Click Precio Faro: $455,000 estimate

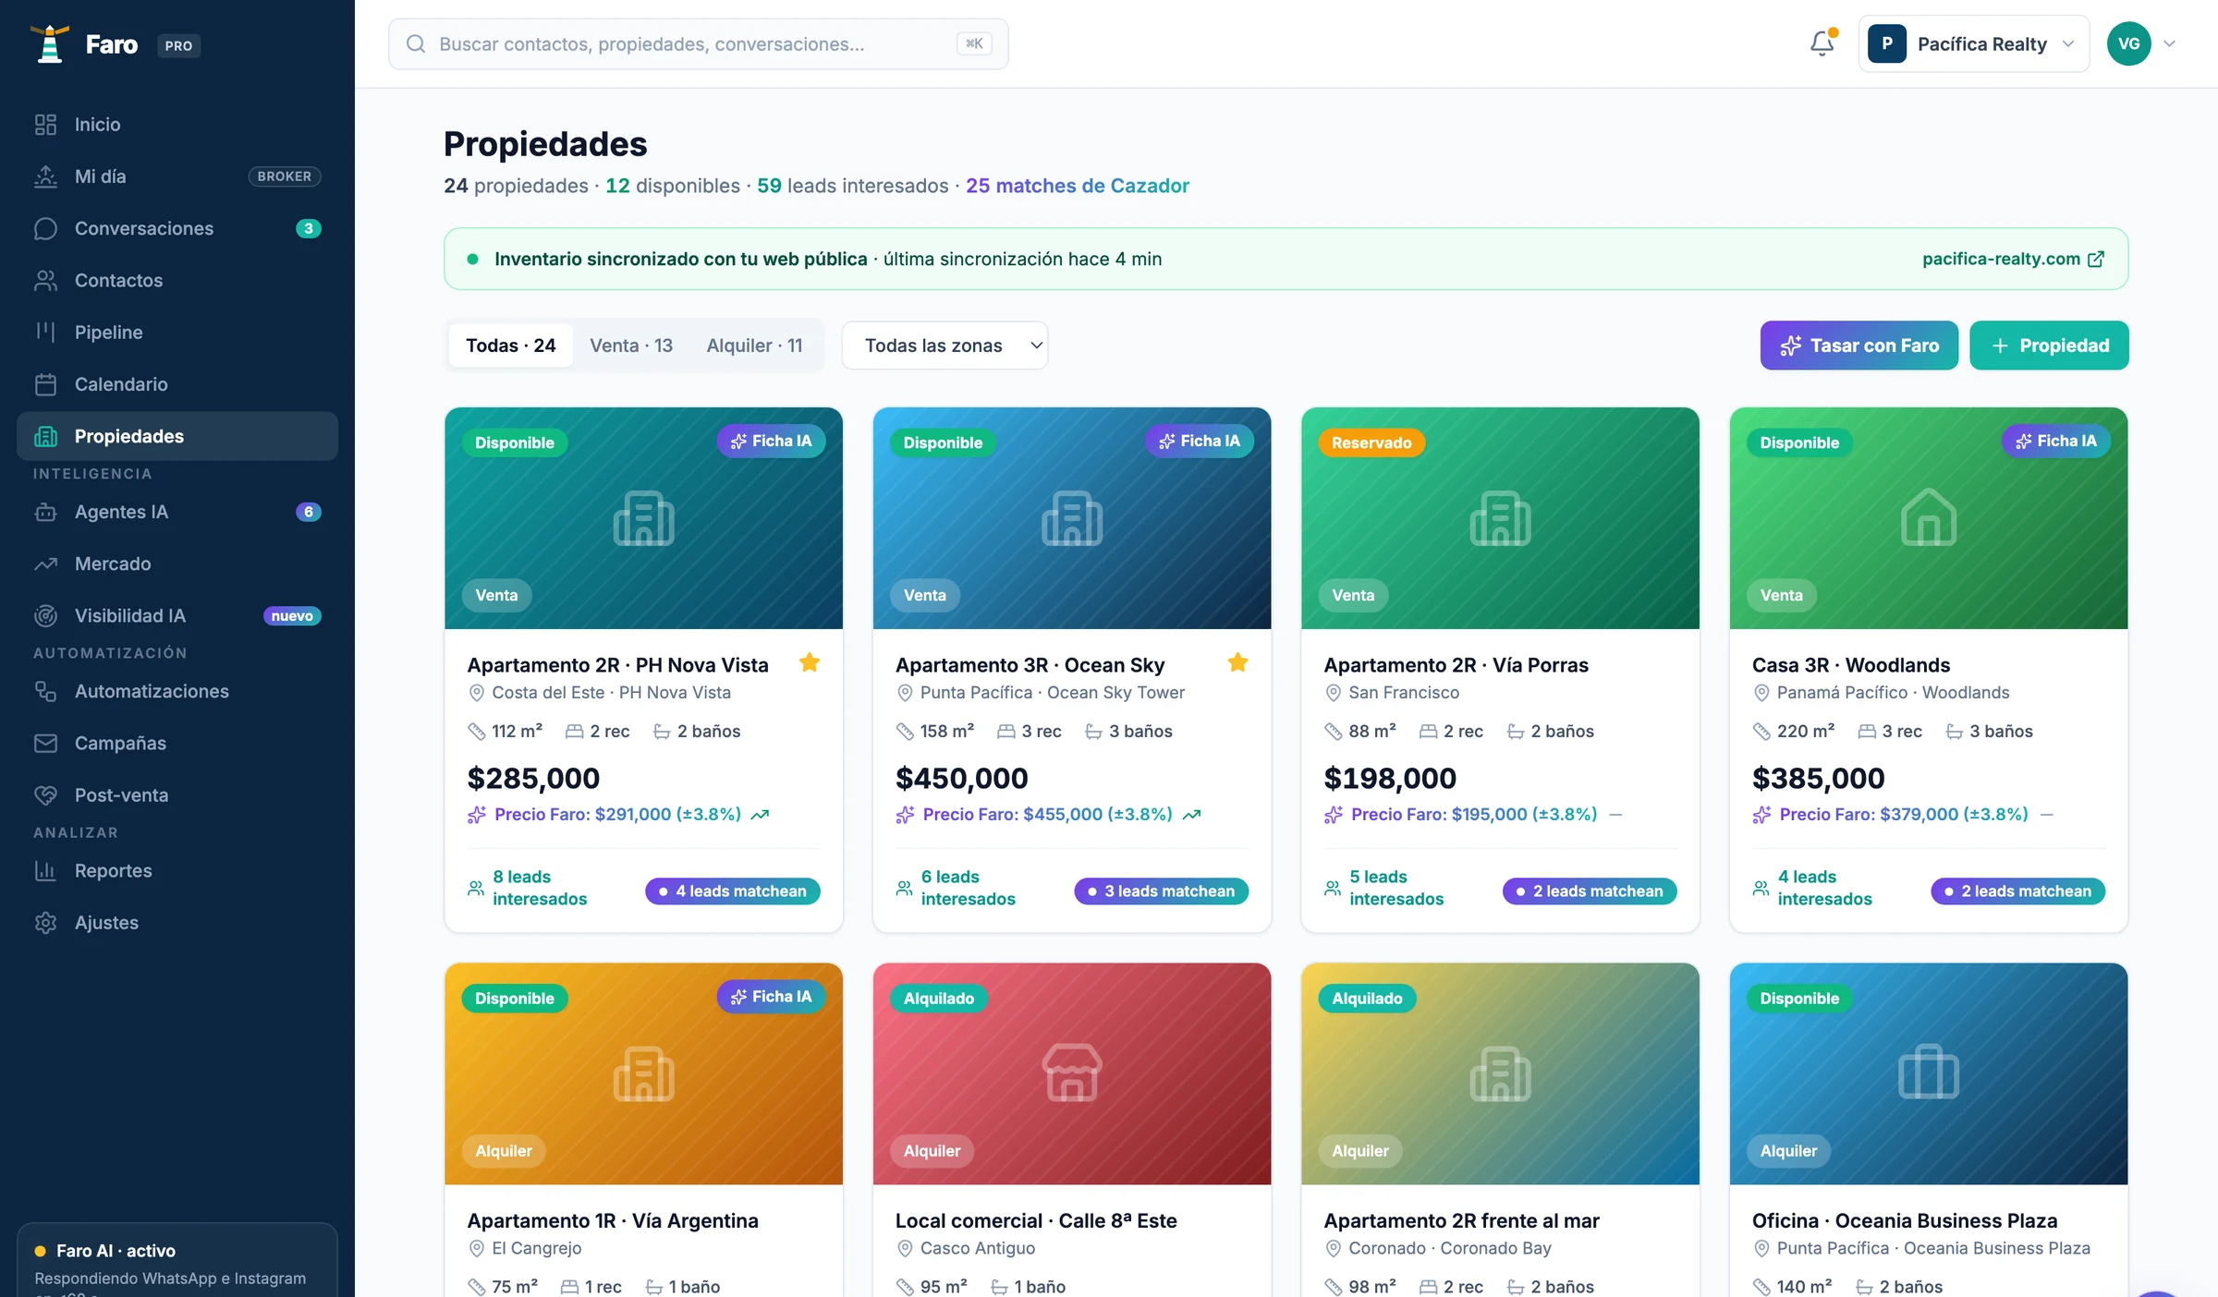click(1047, 814)
